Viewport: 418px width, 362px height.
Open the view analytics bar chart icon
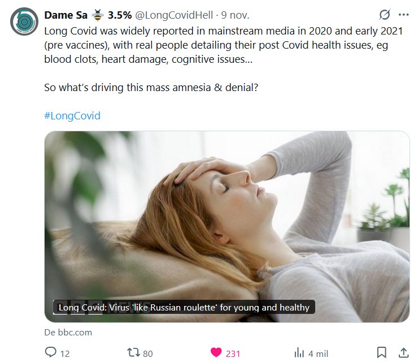tap(299, 353)
